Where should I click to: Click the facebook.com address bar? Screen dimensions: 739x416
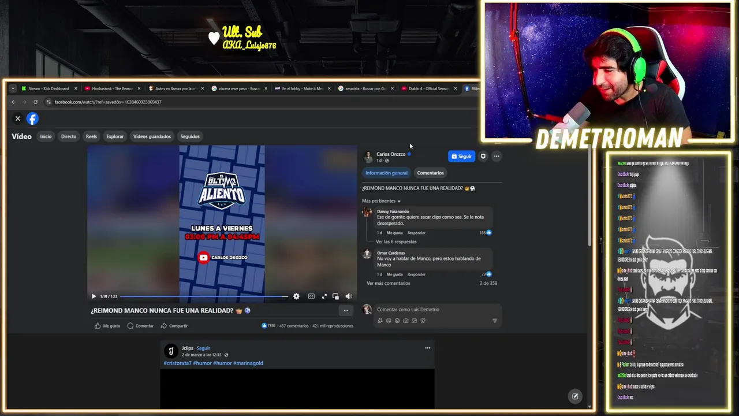tap(260, 102)
